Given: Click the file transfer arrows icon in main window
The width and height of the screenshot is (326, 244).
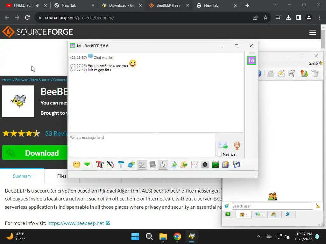Looking at the screenshot, I should (304, 73).
